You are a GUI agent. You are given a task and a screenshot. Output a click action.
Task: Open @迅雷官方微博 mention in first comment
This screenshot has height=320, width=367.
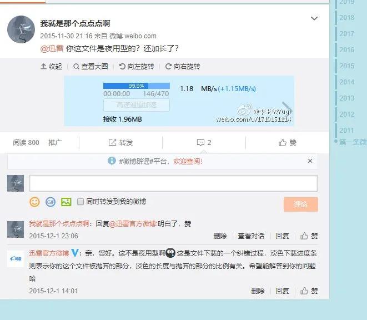[133, 223]
